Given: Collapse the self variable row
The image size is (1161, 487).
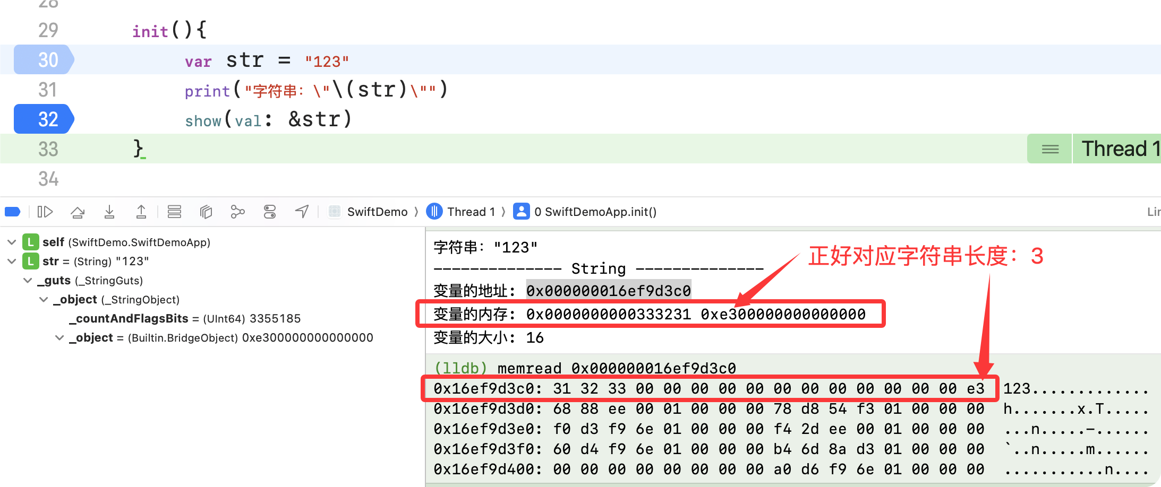Looking at the screenshot, I should pos(12,242).
